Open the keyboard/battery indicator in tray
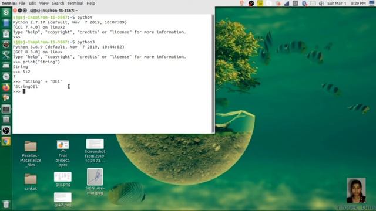This screenshot has width=376, height=211. [x=313, y=3]
